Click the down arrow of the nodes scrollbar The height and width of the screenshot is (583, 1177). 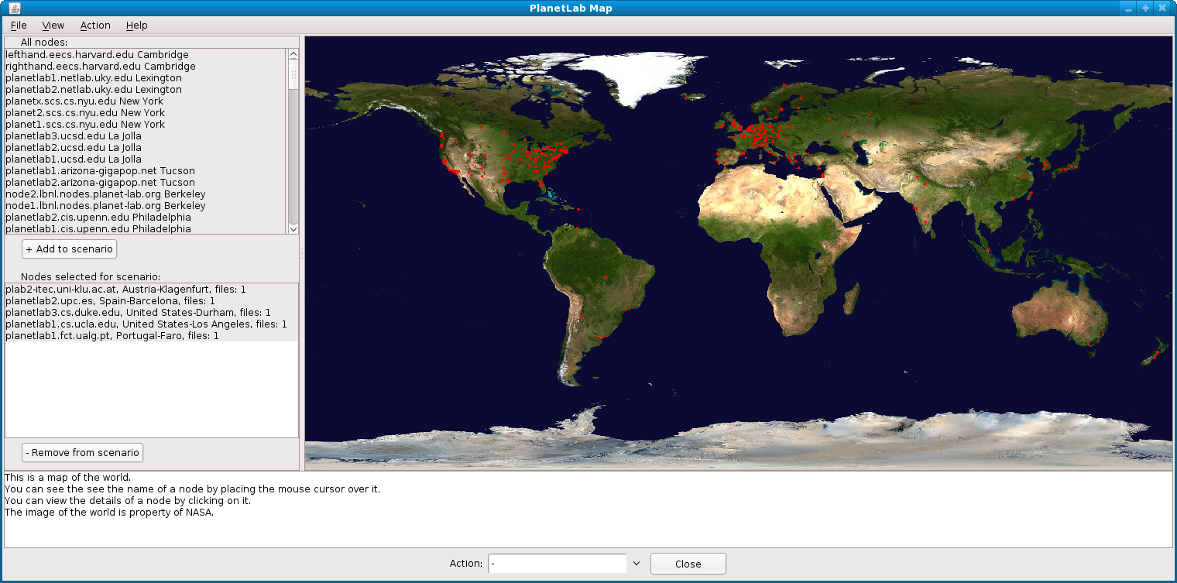pyautogui.click(x=293, y=229)
